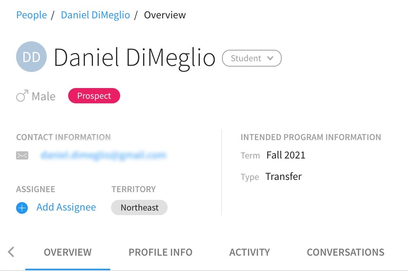The height and width of the screenshot is (271, 408).
Task: Open the Daniel DiMeglio breadcrumb link
Action: (x=95, y=15)
